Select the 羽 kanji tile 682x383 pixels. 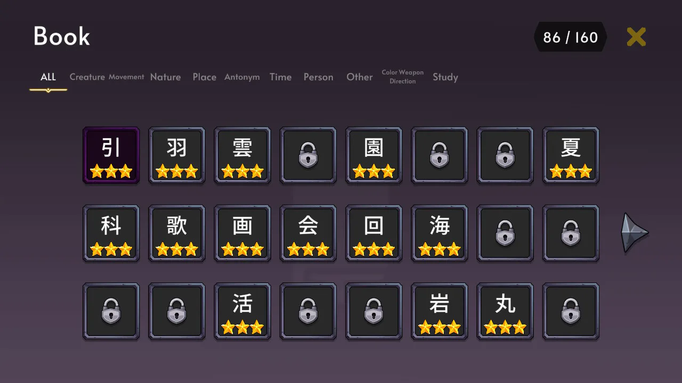pyautogui.click(x=176, y=155)
